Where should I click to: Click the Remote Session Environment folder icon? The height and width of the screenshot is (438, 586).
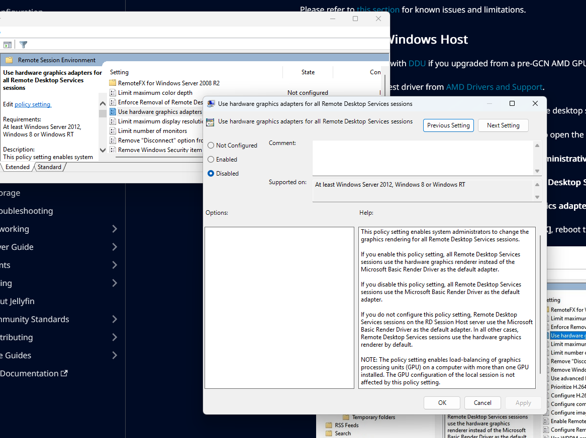(x=9, y=60)
